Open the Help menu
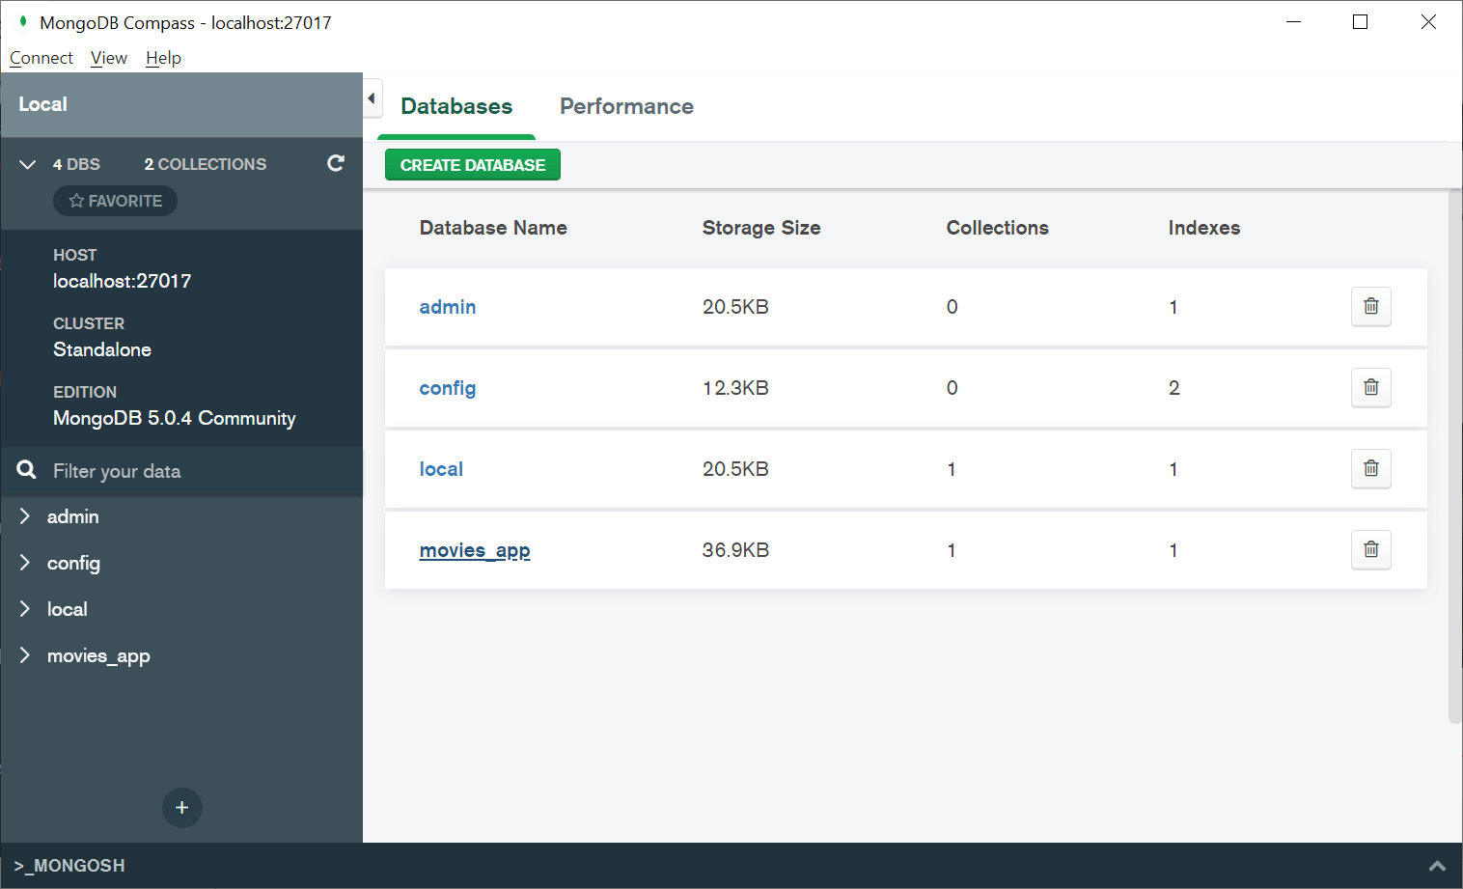 (x=163, y=57)
